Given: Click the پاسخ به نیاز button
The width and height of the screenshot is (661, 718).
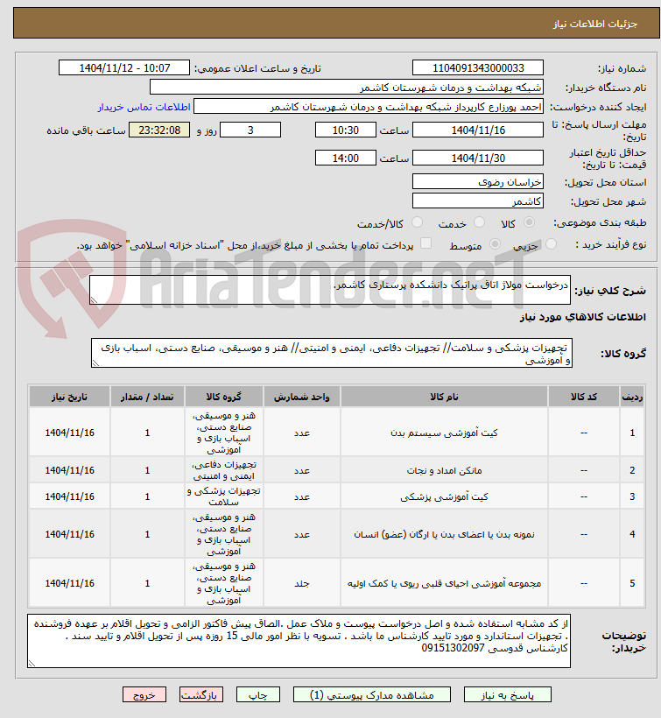Looking at the screenshot, I should point(507,694).
